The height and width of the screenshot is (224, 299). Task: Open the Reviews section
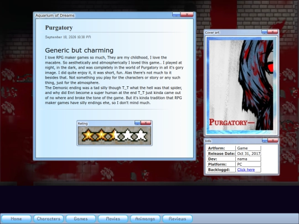(177, 218)
